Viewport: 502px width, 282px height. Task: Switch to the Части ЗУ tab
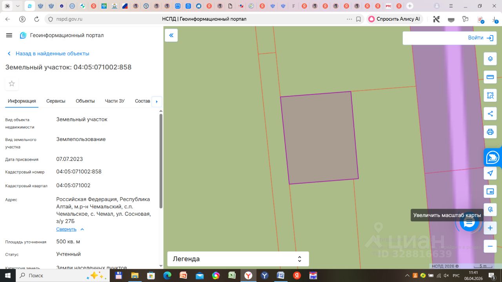click(x=115, y=101)
